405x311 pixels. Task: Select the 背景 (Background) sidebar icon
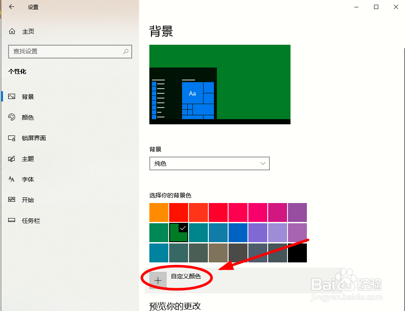click(12, 96)
